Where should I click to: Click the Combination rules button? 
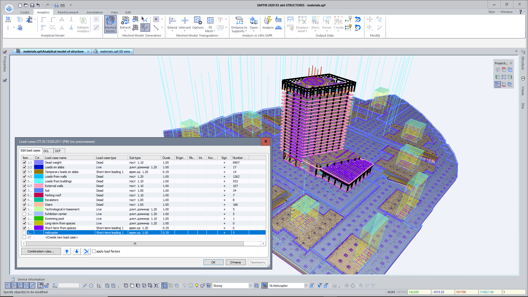(41, 251)
